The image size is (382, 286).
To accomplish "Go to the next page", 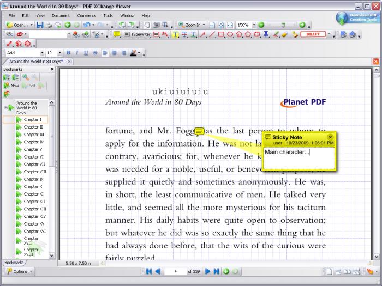I will tap(208, 271).
